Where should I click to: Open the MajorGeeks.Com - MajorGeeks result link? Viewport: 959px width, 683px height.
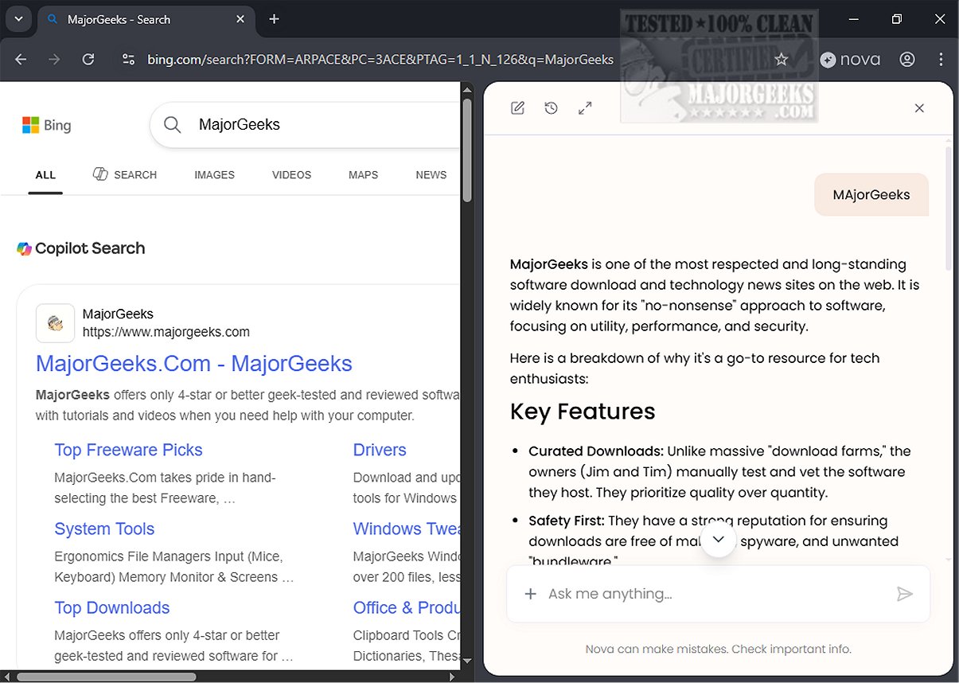click(x=193, y=364)
